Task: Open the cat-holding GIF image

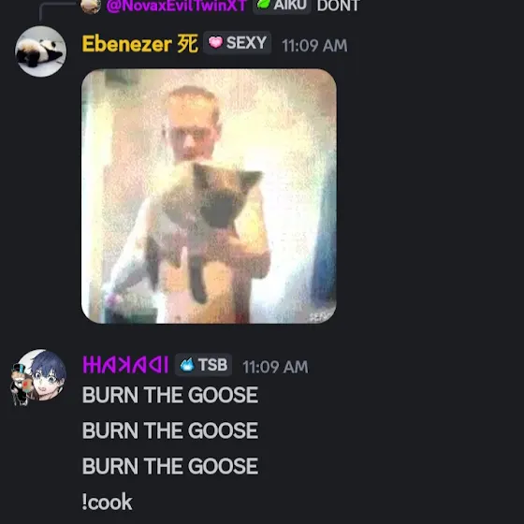Action: (209, 196)
